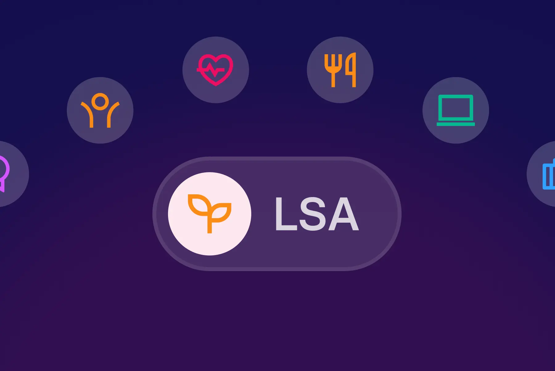Click the LSA text label
This screenshot has width=555, height=371.
pyautogui.click(x=317, y=214)
